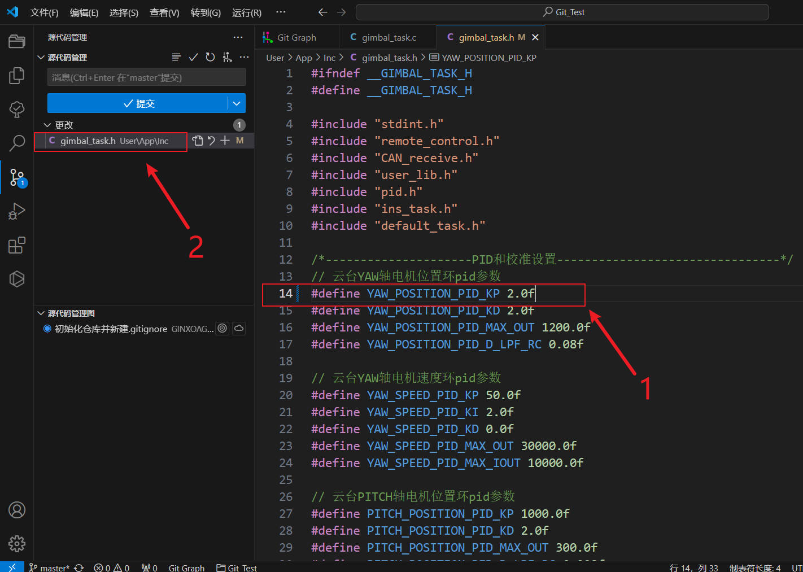Click the commit message input field

pyautogui.click(x=146, y=77)
